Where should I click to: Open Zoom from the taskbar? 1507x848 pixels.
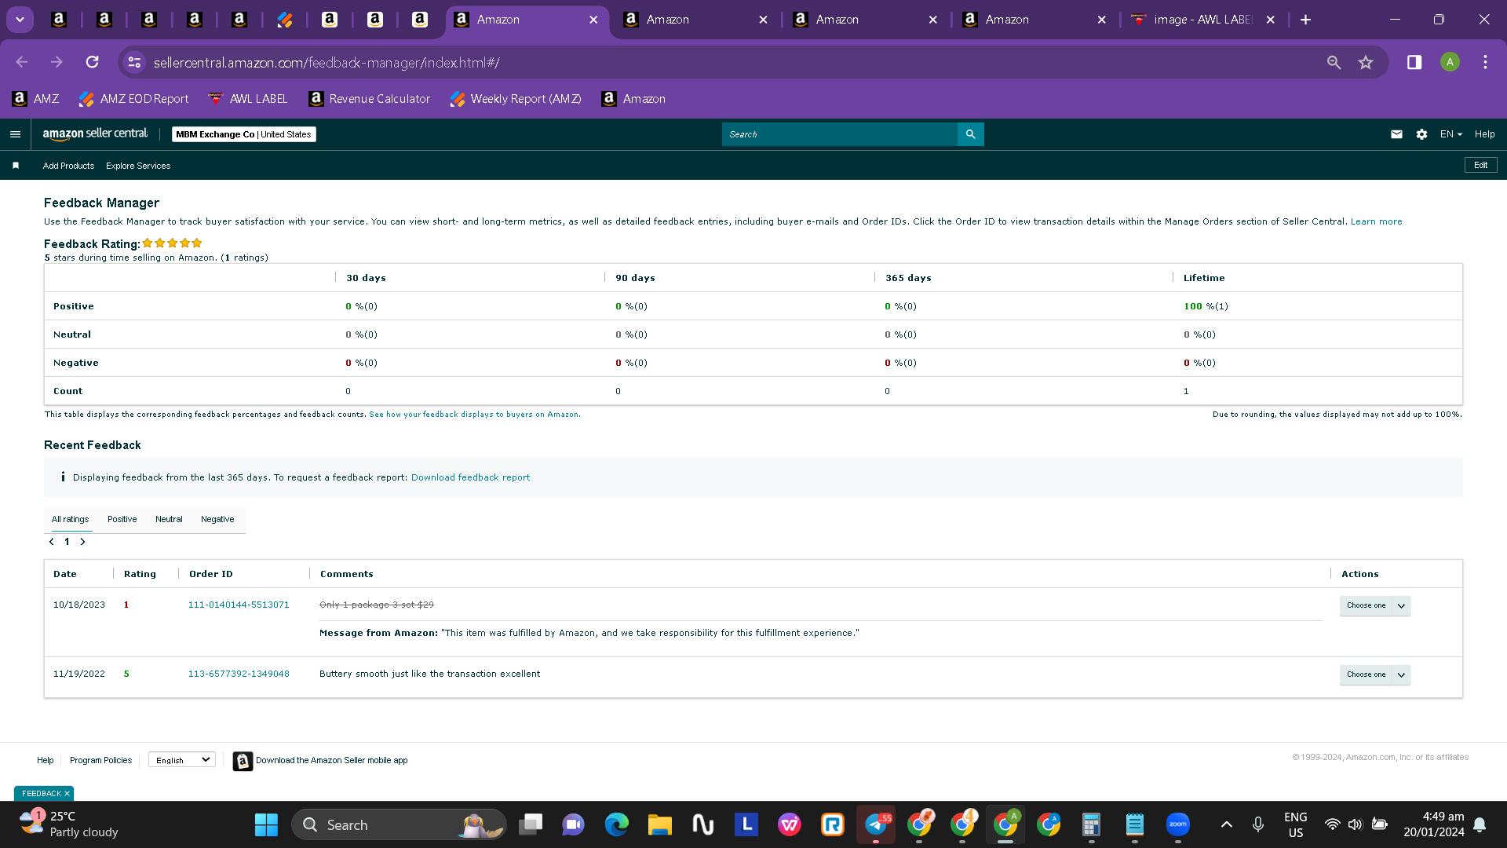coord(1178,824)
